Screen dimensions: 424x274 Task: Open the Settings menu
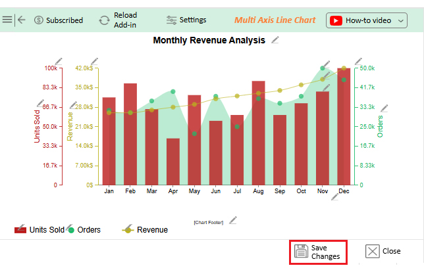(186, 20)
